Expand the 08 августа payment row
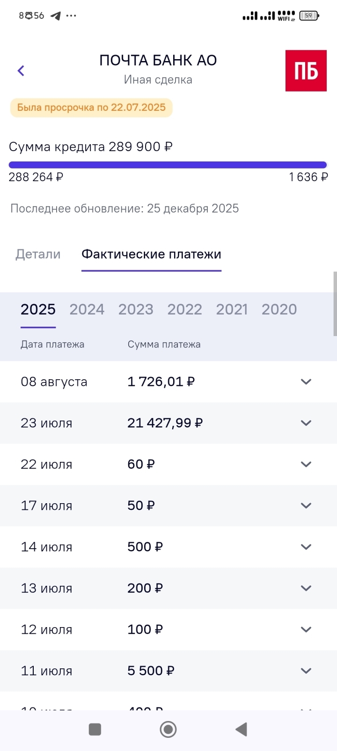This screenshot has height=751, width=337. pyautogui.click(x=306, y=382)
